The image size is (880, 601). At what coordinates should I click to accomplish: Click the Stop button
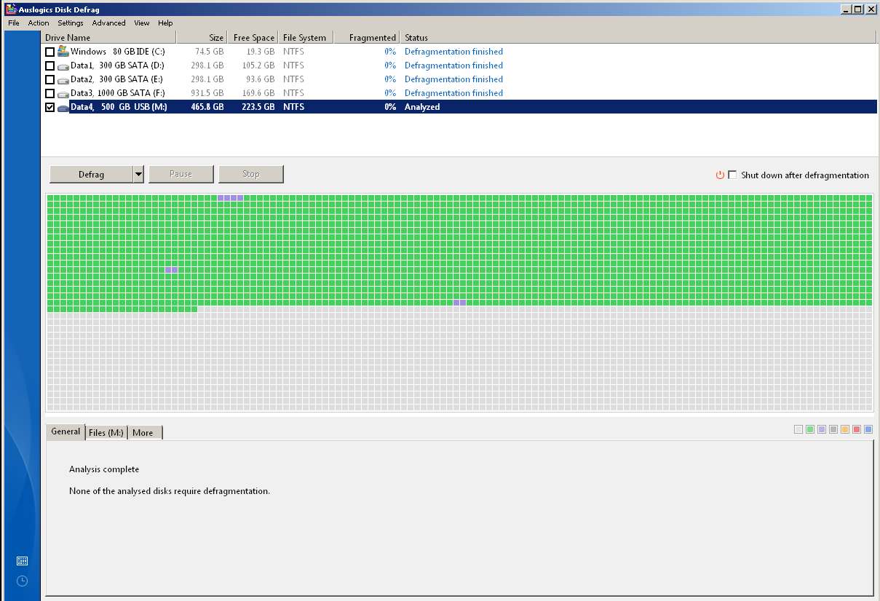pyautogui.click(x=251, y=175)
